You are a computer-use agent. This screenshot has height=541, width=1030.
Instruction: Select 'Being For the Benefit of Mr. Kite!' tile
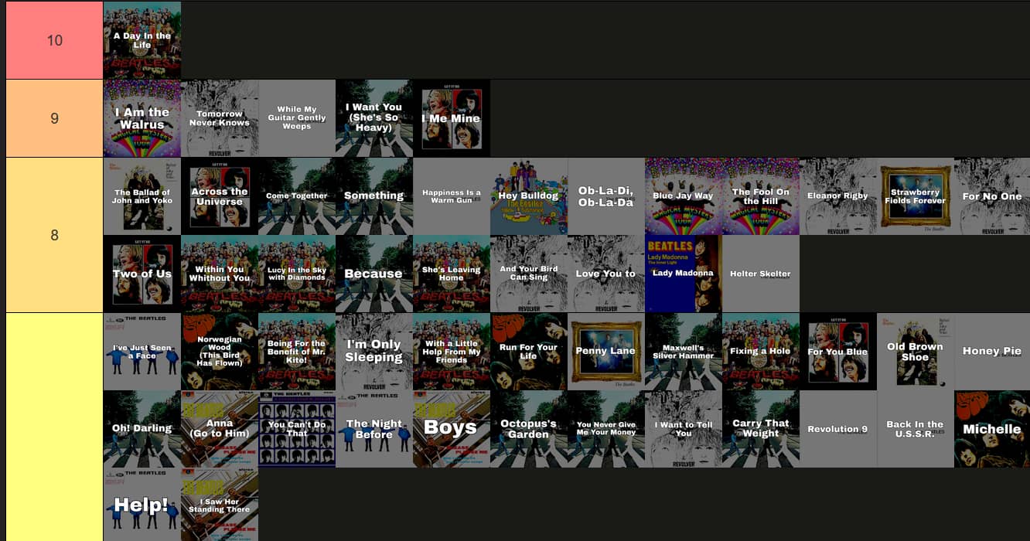pyautogui.click(x=297, y=352)
